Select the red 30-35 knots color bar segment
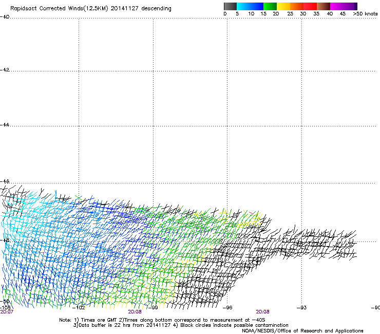 pos(310,6)
